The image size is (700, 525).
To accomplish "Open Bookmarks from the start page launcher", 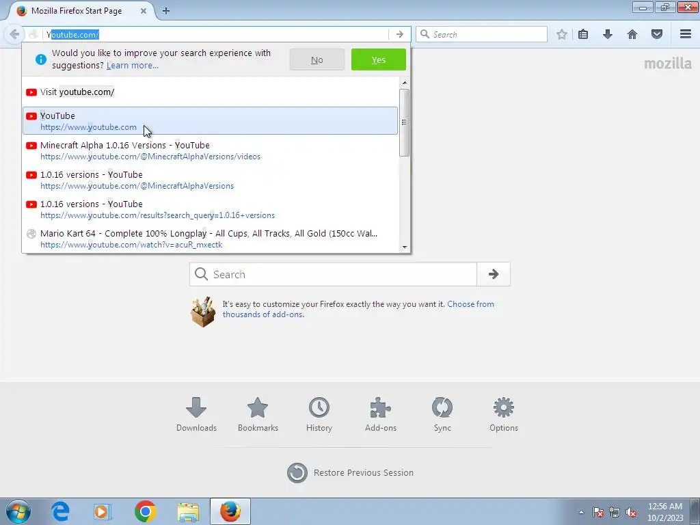I will pos(258,415).
